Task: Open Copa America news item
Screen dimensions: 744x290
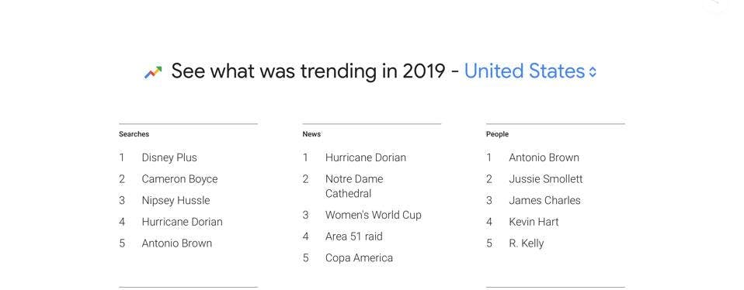Action: [x=359, y=257]
